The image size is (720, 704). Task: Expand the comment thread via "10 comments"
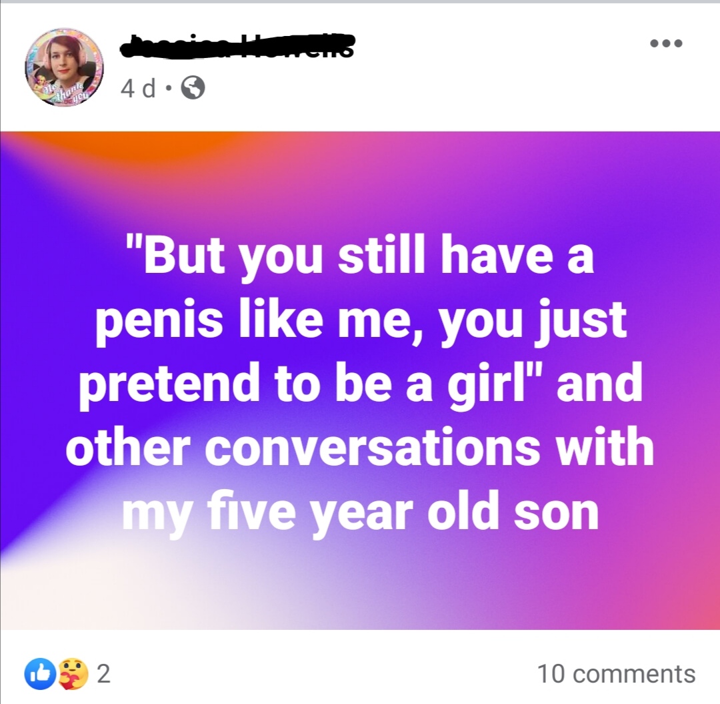coord(616,674)
